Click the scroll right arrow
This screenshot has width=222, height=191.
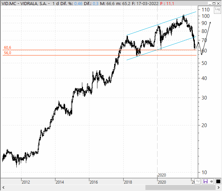(x=219, y=188)
